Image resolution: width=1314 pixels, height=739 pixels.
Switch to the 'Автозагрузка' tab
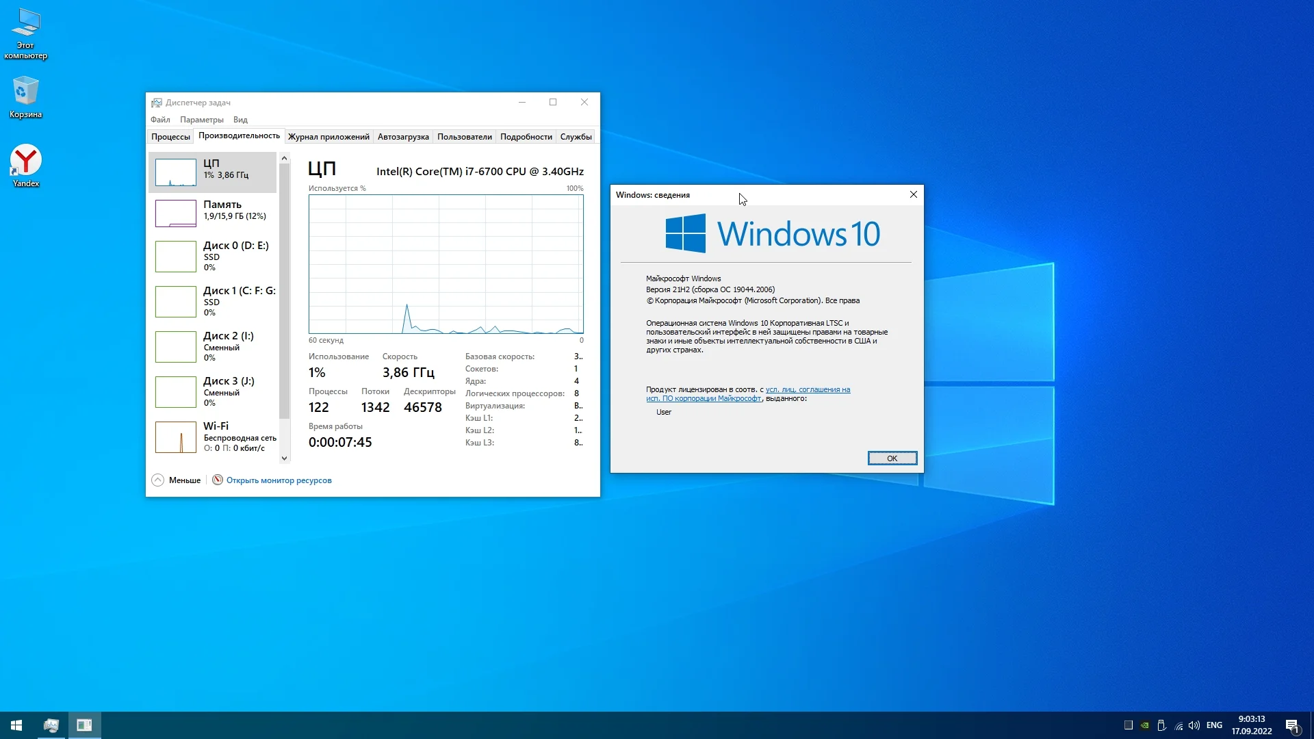tap(403, 137)
